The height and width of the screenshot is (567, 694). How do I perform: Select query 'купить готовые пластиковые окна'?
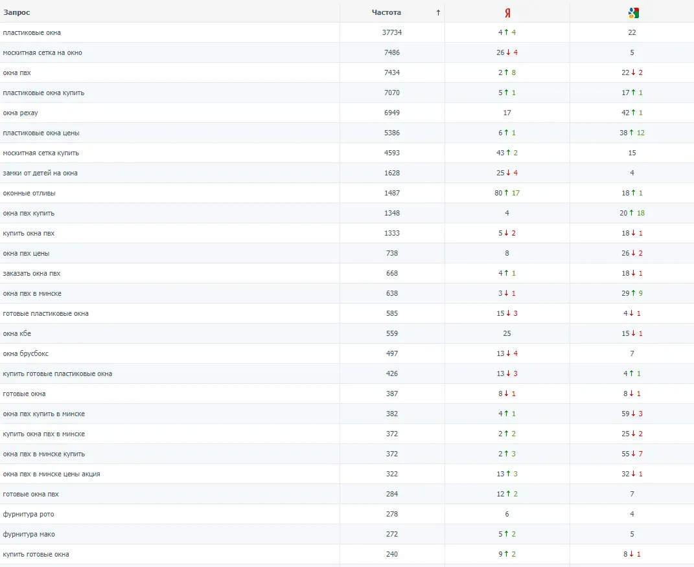click(x=58, y=374)
